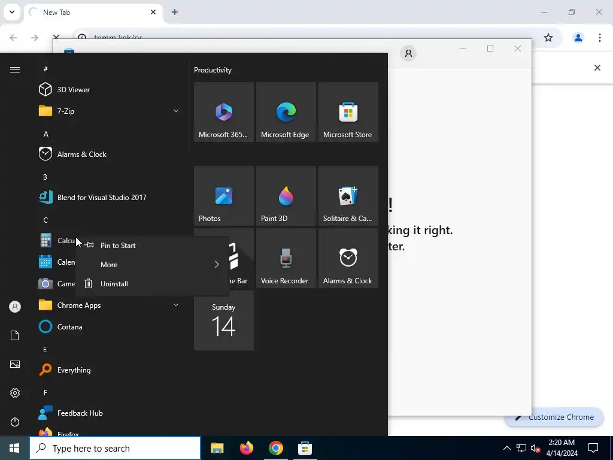This screenshot has height=460, width=613.
Task: Open Feedback Hub from the app list
Action: pos(110,413)
